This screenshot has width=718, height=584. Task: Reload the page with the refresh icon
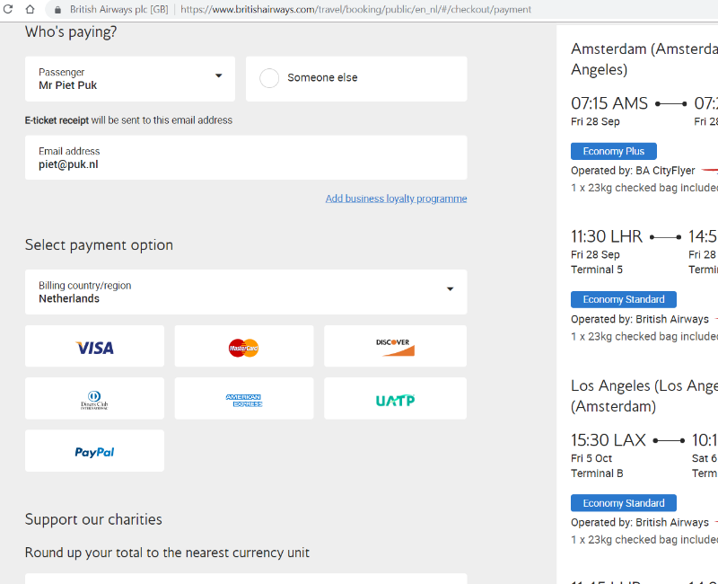(x=7, y=9)
